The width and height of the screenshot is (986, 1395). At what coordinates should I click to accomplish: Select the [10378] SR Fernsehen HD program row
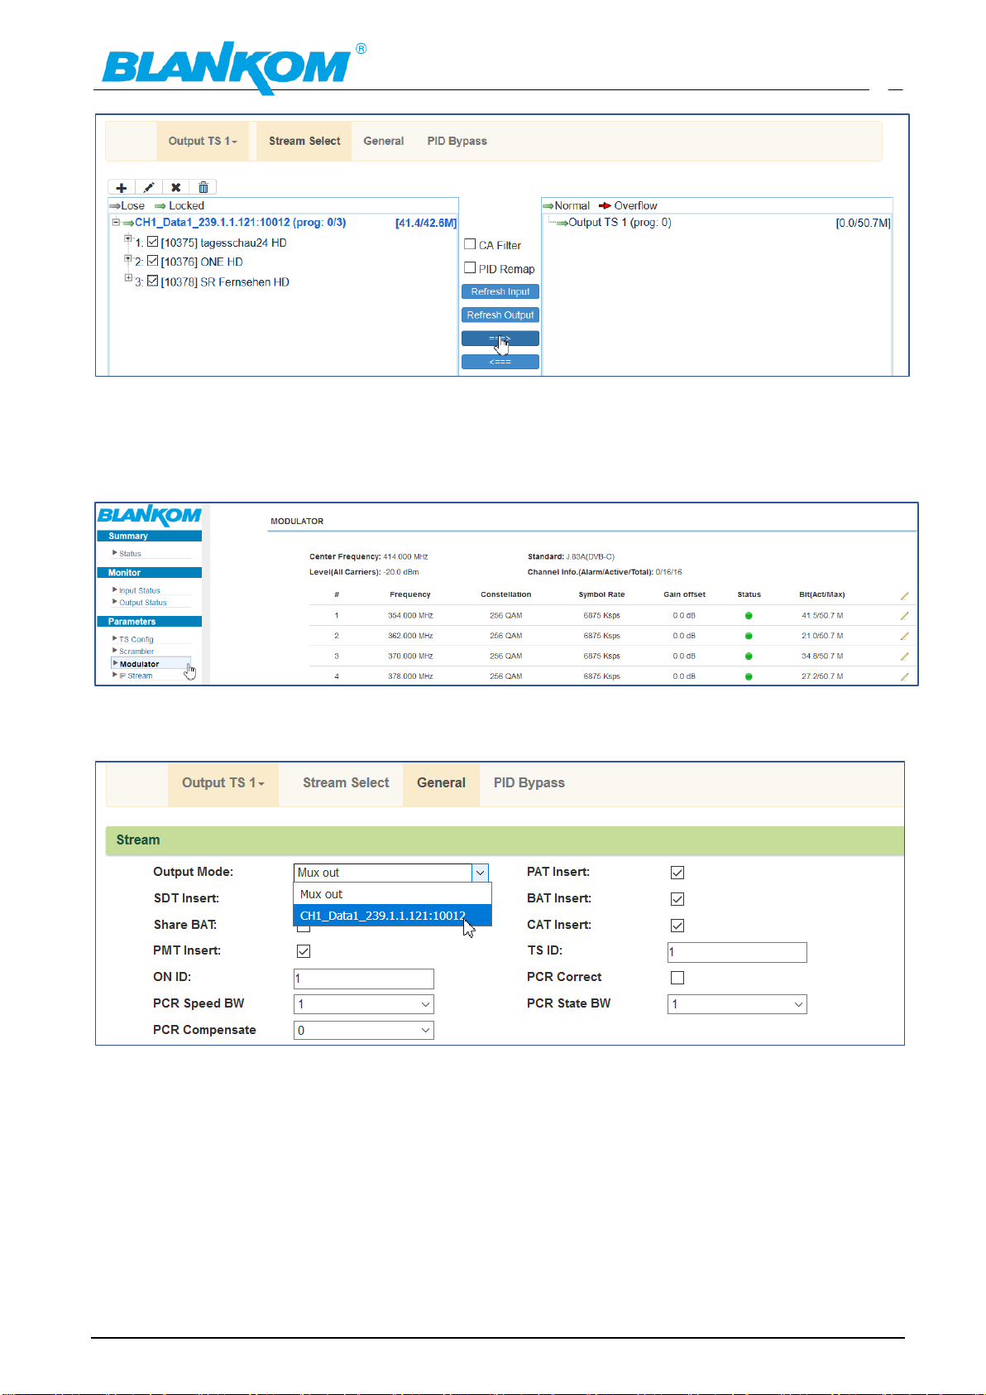[x=225, y=282]
